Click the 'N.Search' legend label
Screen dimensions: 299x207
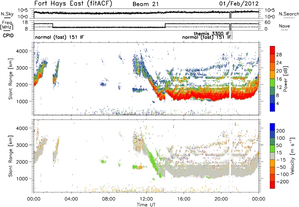(289, 14)
